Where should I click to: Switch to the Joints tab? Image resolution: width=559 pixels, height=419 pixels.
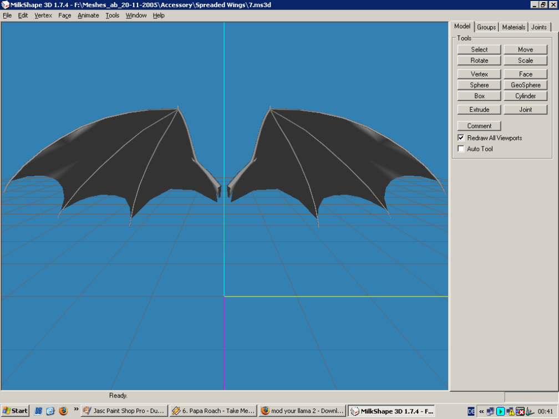538,27
